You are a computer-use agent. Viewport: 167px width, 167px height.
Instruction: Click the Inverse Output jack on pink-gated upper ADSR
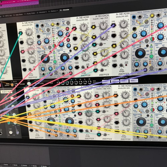click(77, 67)
